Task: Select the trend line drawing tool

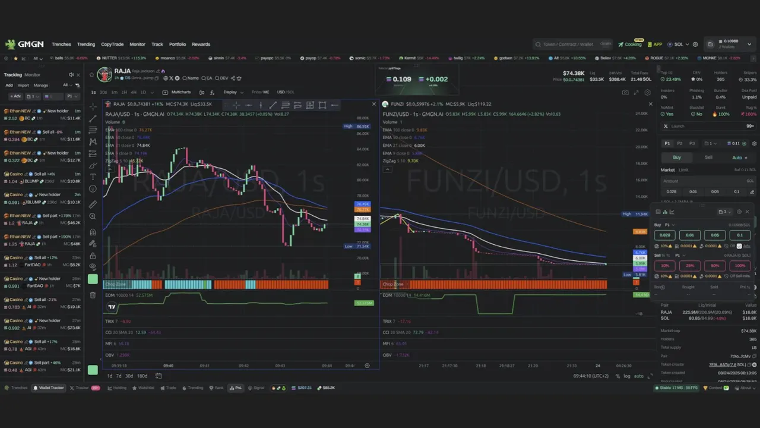Action: pos(93,118)
